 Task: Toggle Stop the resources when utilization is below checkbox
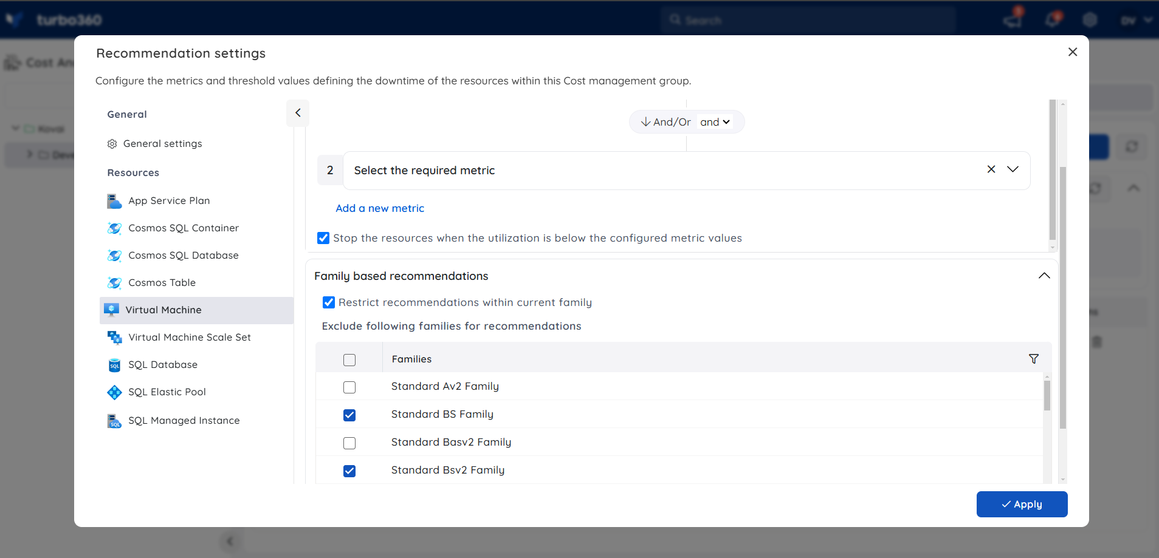(323, 238)
